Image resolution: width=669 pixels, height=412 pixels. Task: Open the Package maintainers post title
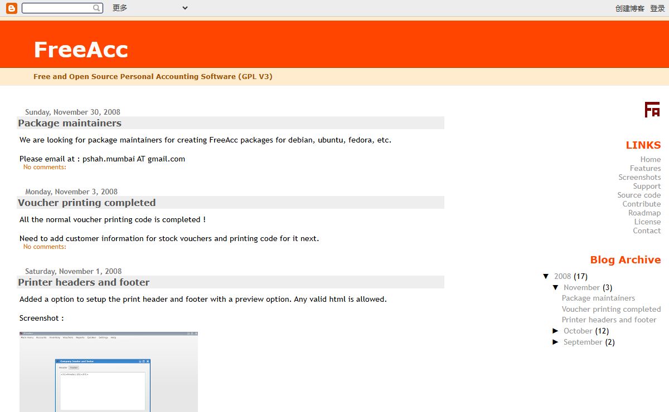tap(70, 123)
